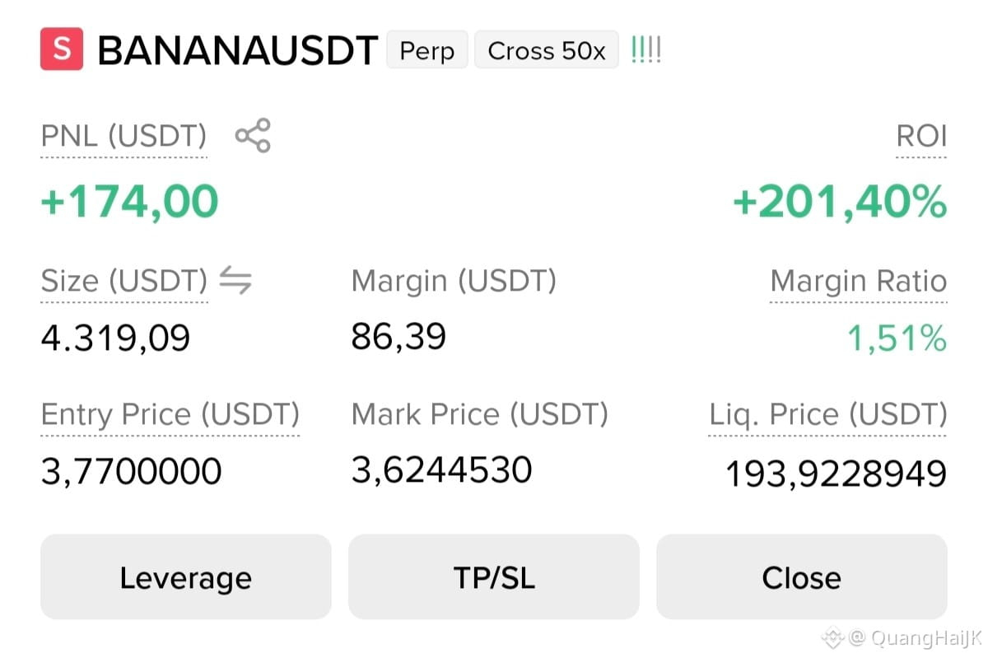Tap the Margin (USDT) value 86,39
The image size is (988, 658).
point(398,337)
